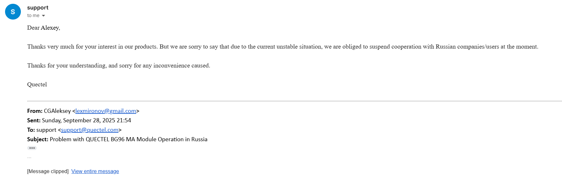Click the subject line about the BG96 MA module

128,139
